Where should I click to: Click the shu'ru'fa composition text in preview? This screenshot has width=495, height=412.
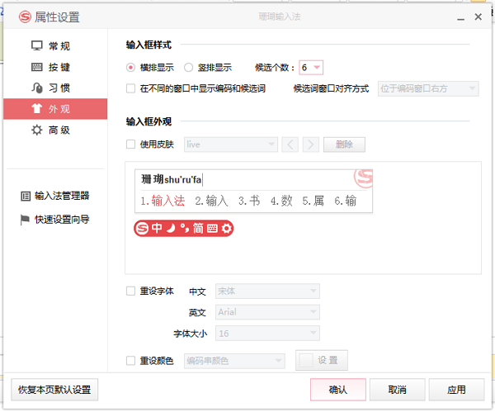tap(182, 180)
